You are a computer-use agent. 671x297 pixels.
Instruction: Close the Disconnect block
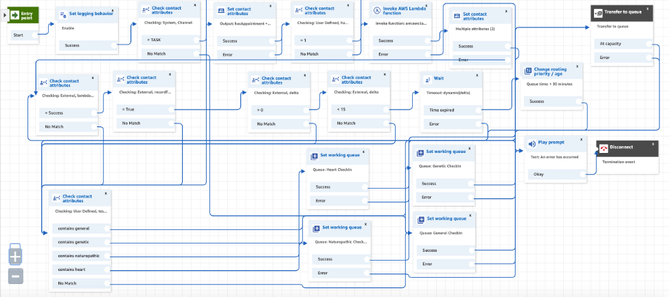pos(653,144)
